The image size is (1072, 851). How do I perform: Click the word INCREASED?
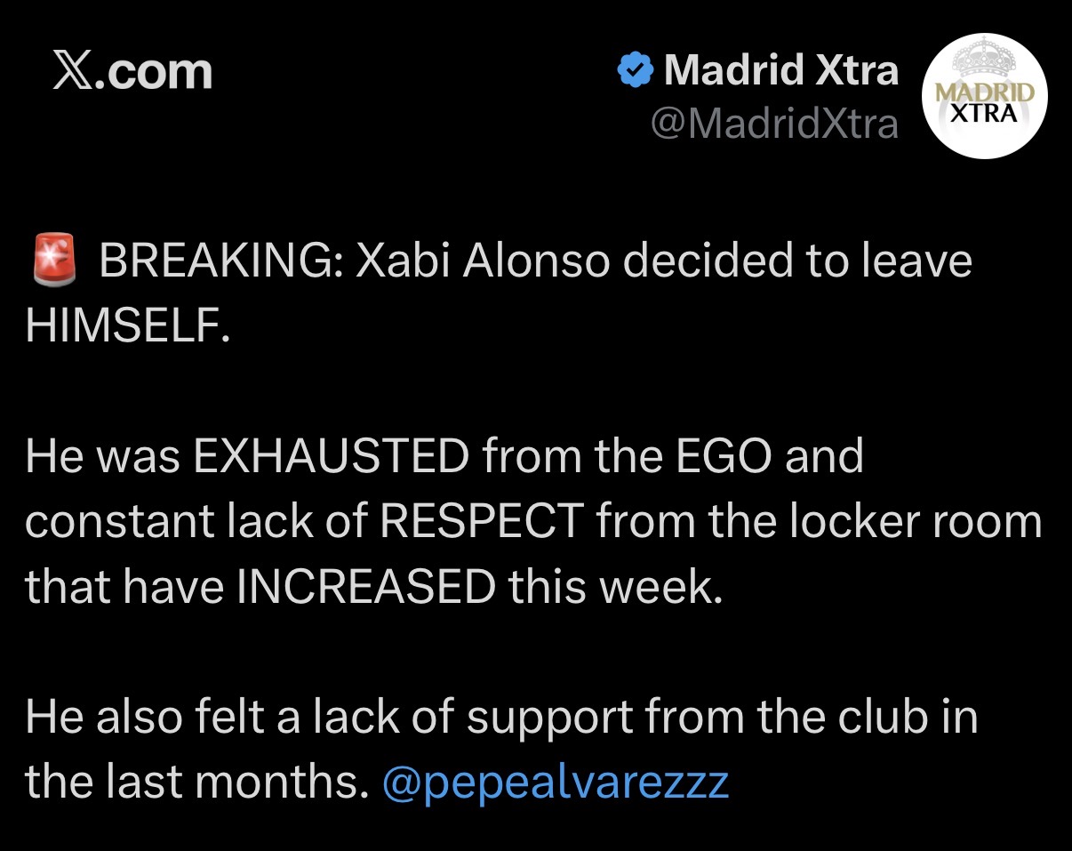364,587
